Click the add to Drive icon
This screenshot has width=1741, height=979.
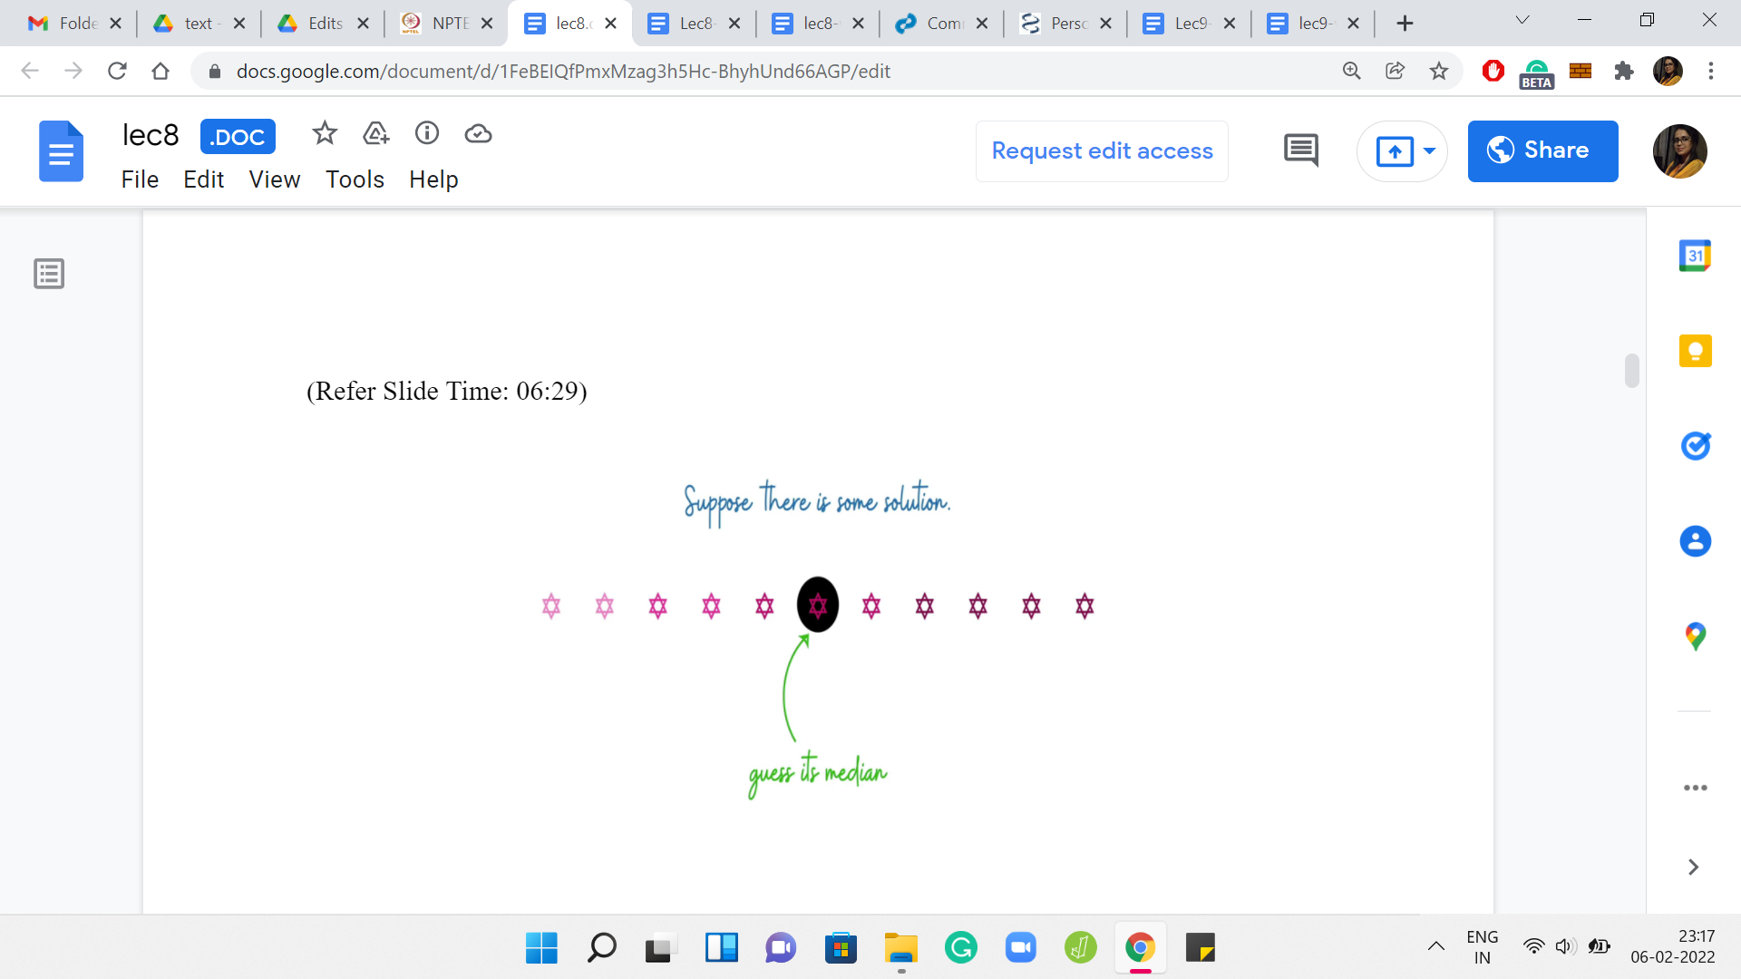click(375, 134)
